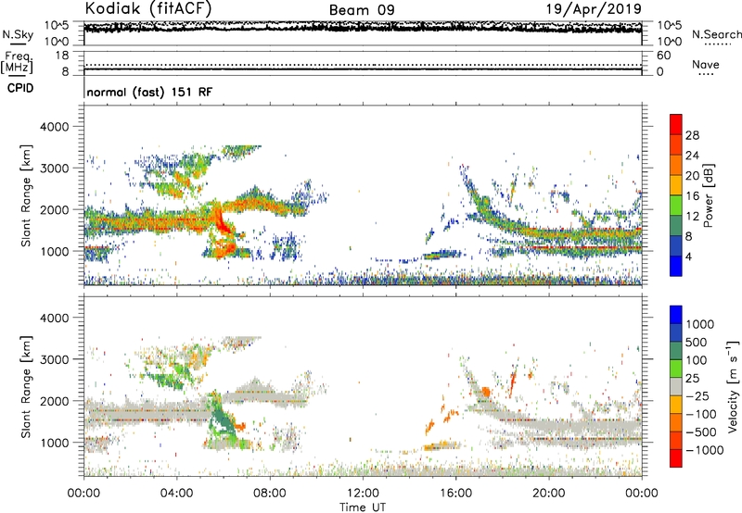Viewport: 742px width, 513px height.
Task: Click the "Kodiak (fitACF)" plot title
Action: (x=148, y=8)
